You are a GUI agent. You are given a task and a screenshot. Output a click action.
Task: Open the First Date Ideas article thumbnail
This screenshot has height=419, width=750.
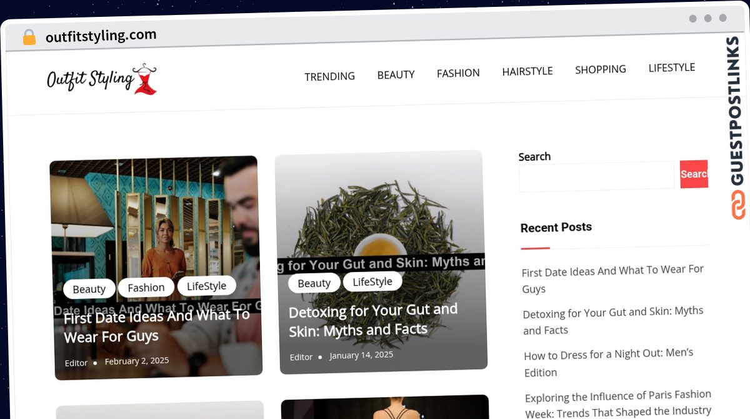coord(155,268)
